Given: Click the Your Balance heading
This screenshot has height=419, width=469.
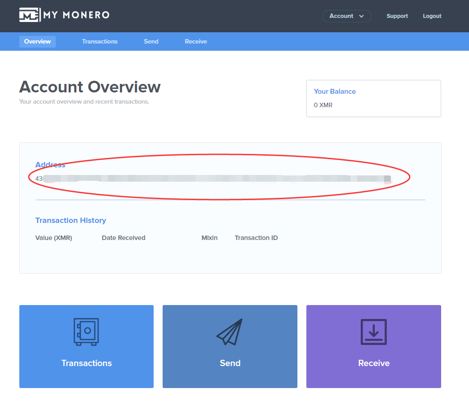Looking at the screenshot, I should [335, 92].
